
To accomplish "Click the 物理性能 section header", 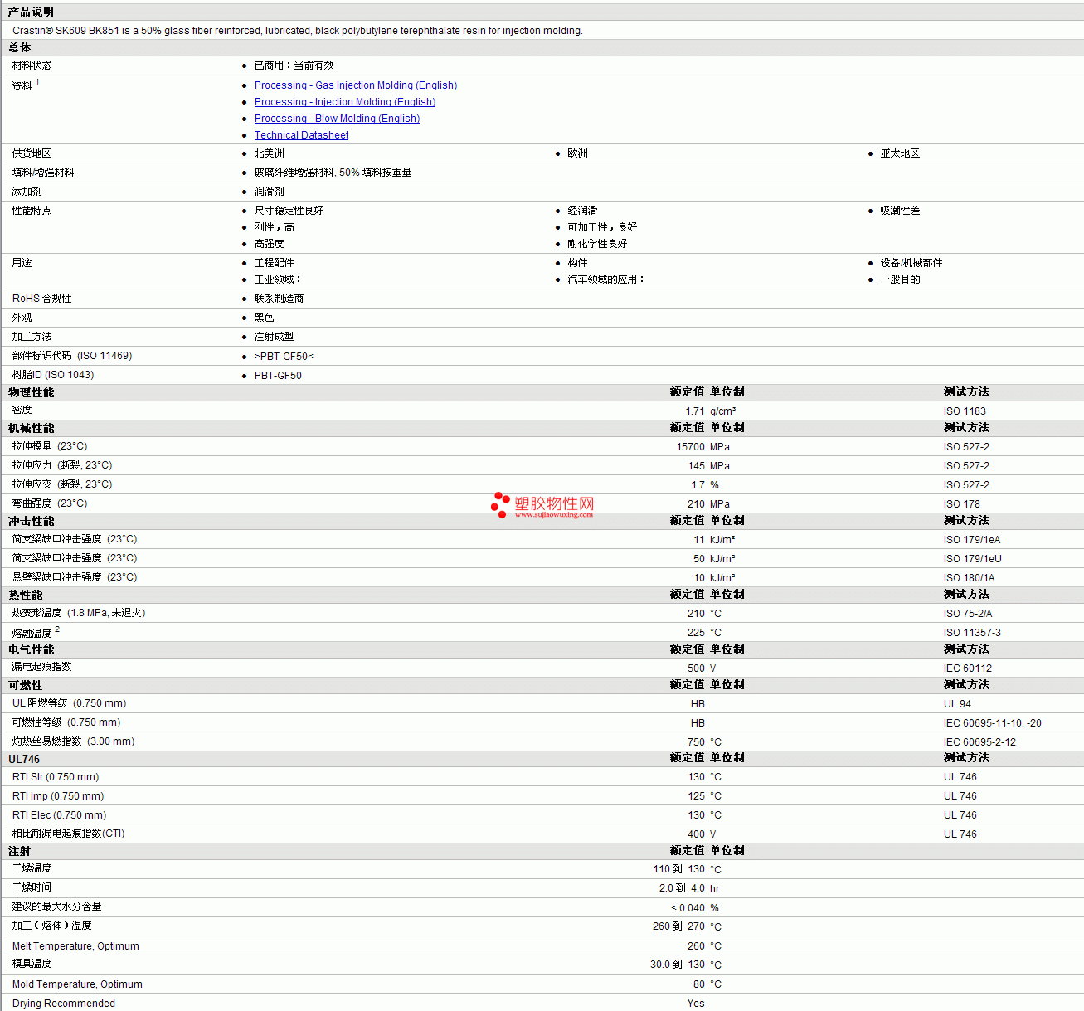I will (32, 392).
